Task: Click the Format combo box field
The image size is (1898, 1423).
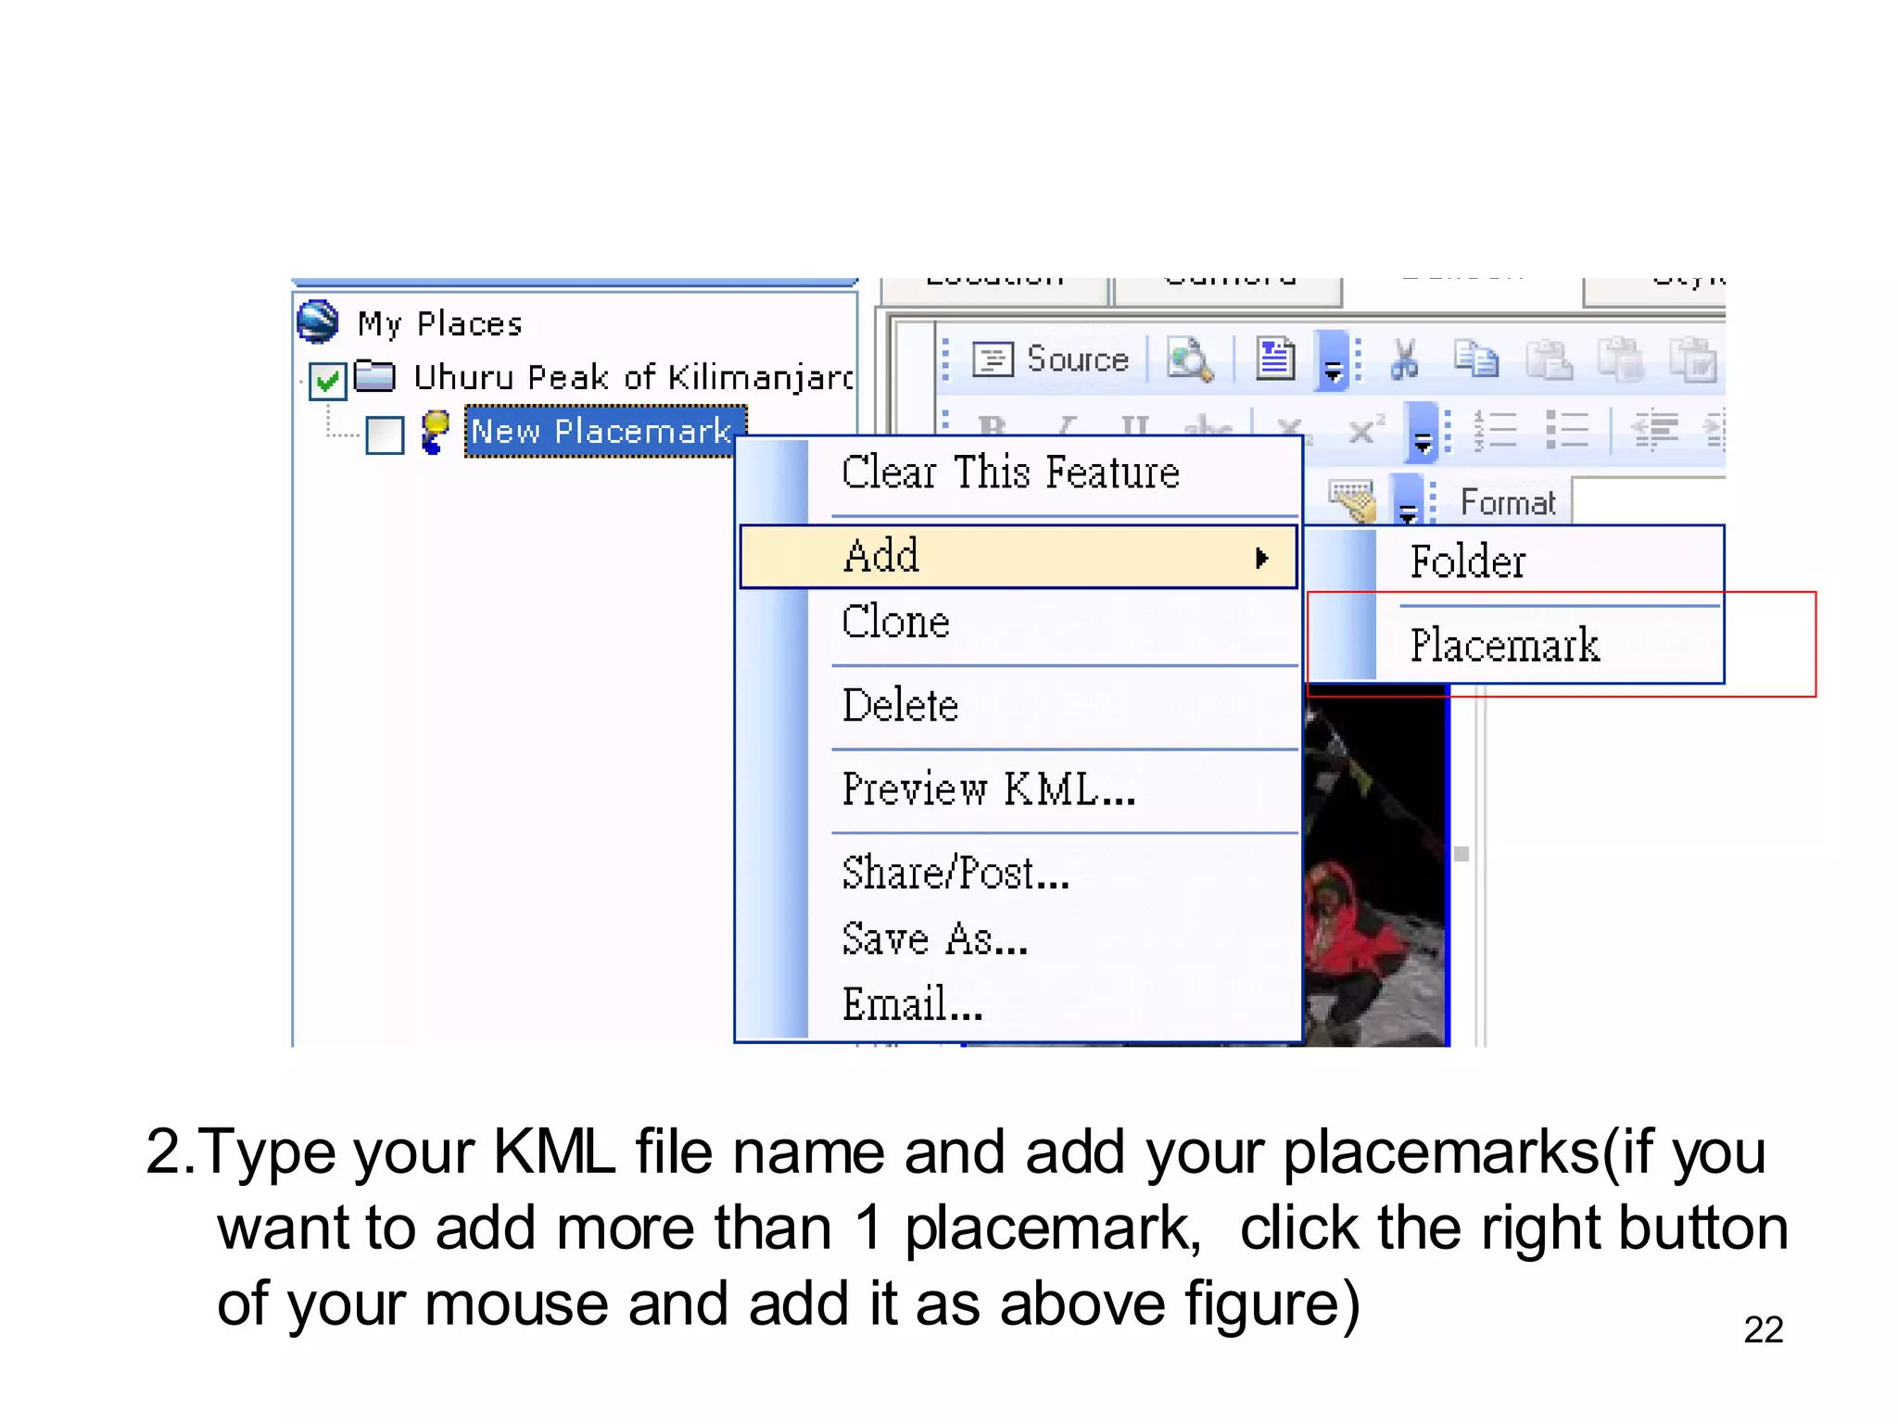Action: click(1648, 501)
